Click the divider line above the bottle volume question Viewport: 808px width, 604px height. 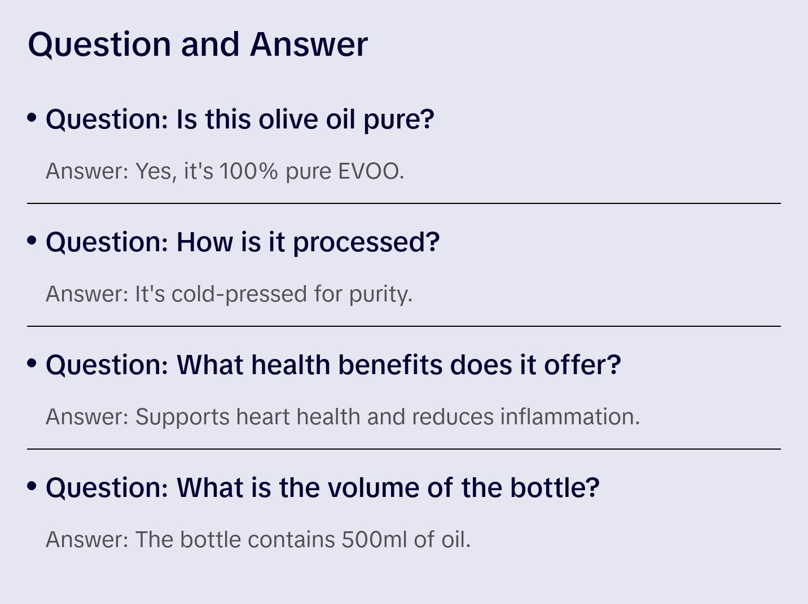pyautogui.click(x=404, y=449)
